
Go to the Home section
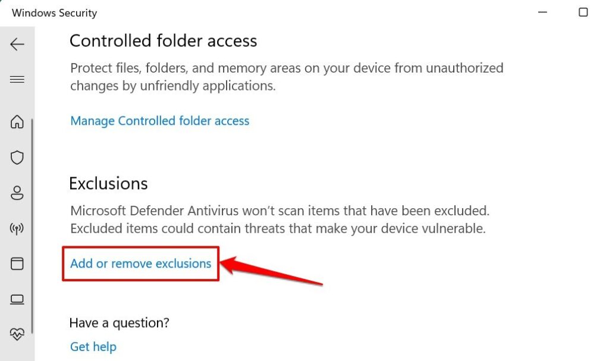(x=17, y=122)
